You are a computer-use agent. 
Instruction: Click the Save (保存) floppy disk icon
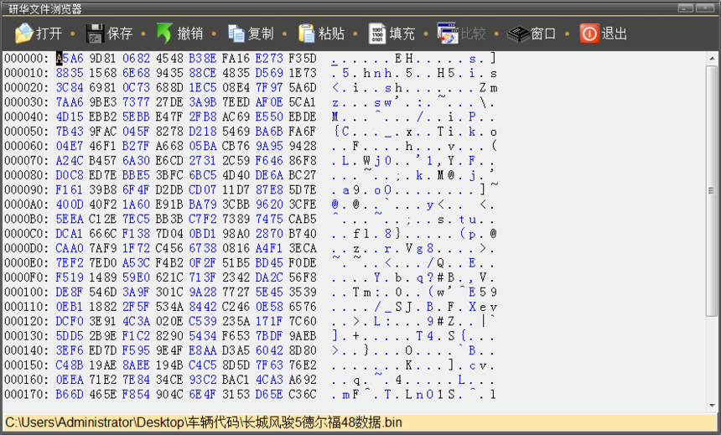[x=95, y=34]
